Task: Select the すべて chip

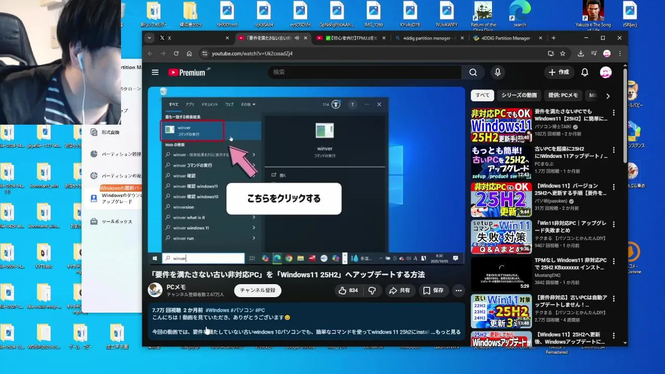Action: click(x=482, y=96)
